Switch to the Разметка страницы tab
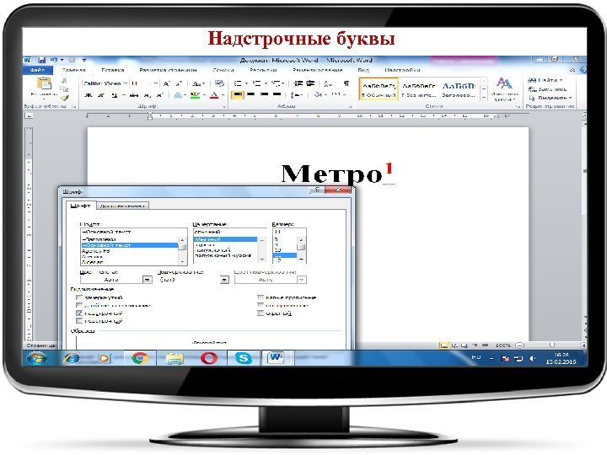The image size is (607, 455). pyautogui.click(x=168, y=70)
